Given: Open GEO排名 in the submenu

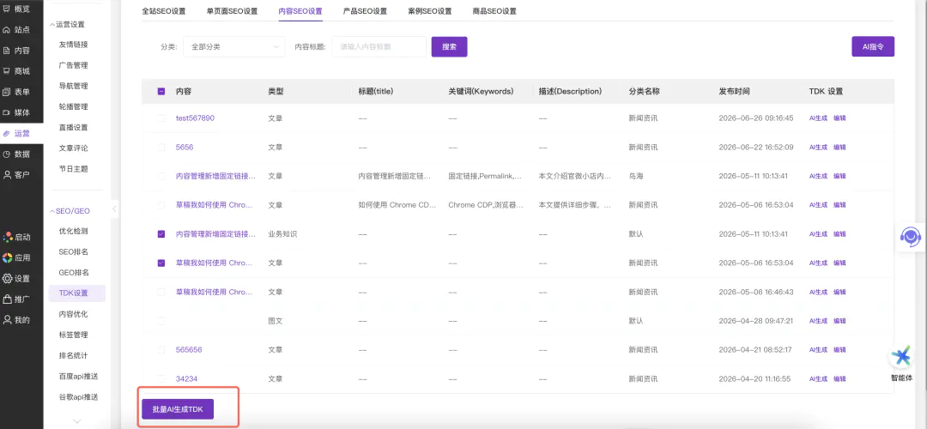Looking at the screenshot, I should 74,272.
